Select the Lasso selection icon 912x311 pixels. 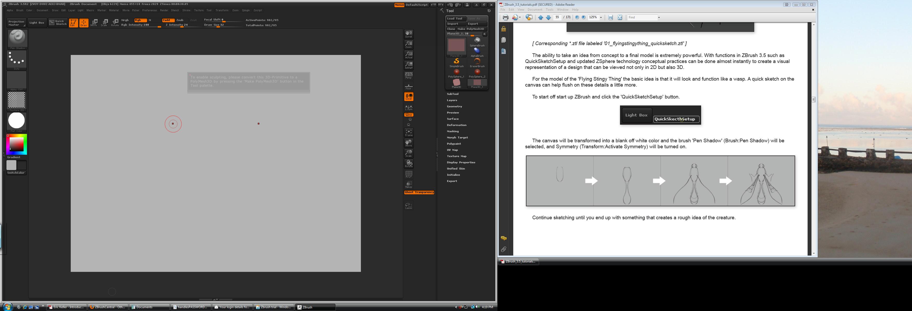[409, 206]
